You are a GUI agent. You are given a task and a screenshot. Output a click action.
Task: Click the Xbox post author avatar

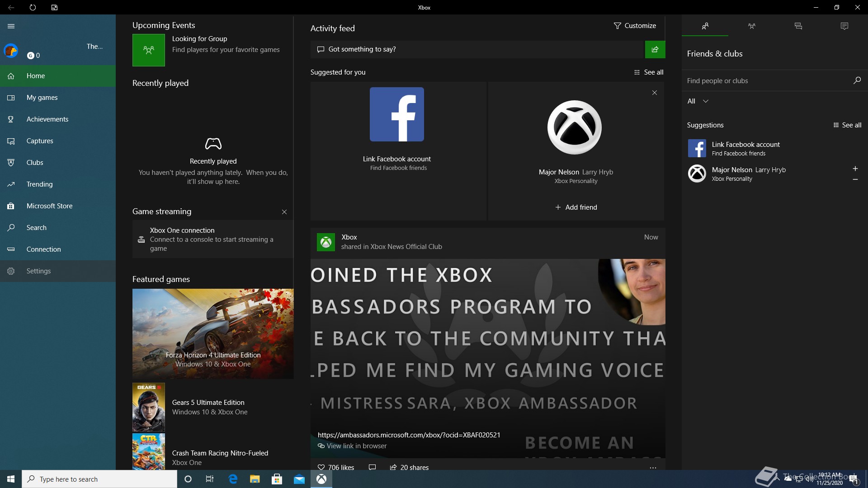tap(326, 242)
